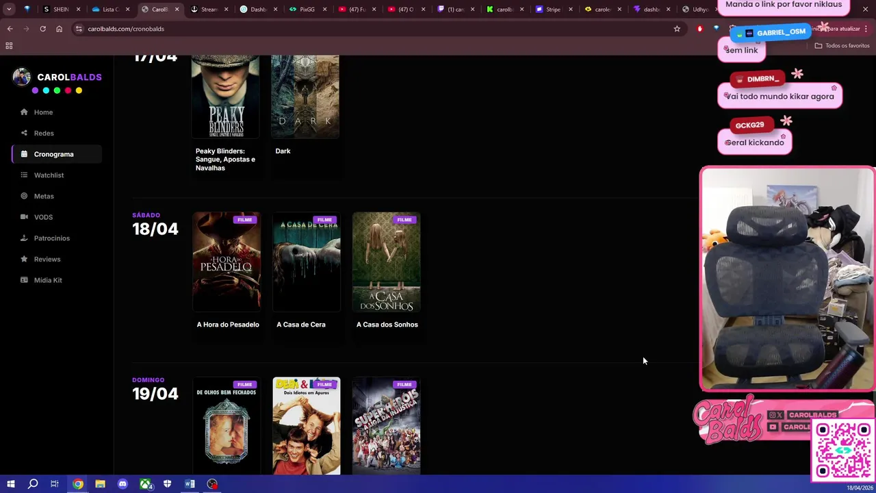
Task: Open A Casa de Cera poster
Action: point(306,262)
